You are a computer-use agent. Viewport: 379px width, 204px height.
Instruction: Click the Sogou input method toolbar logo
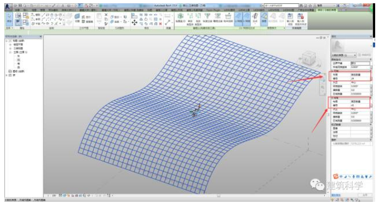336,177
